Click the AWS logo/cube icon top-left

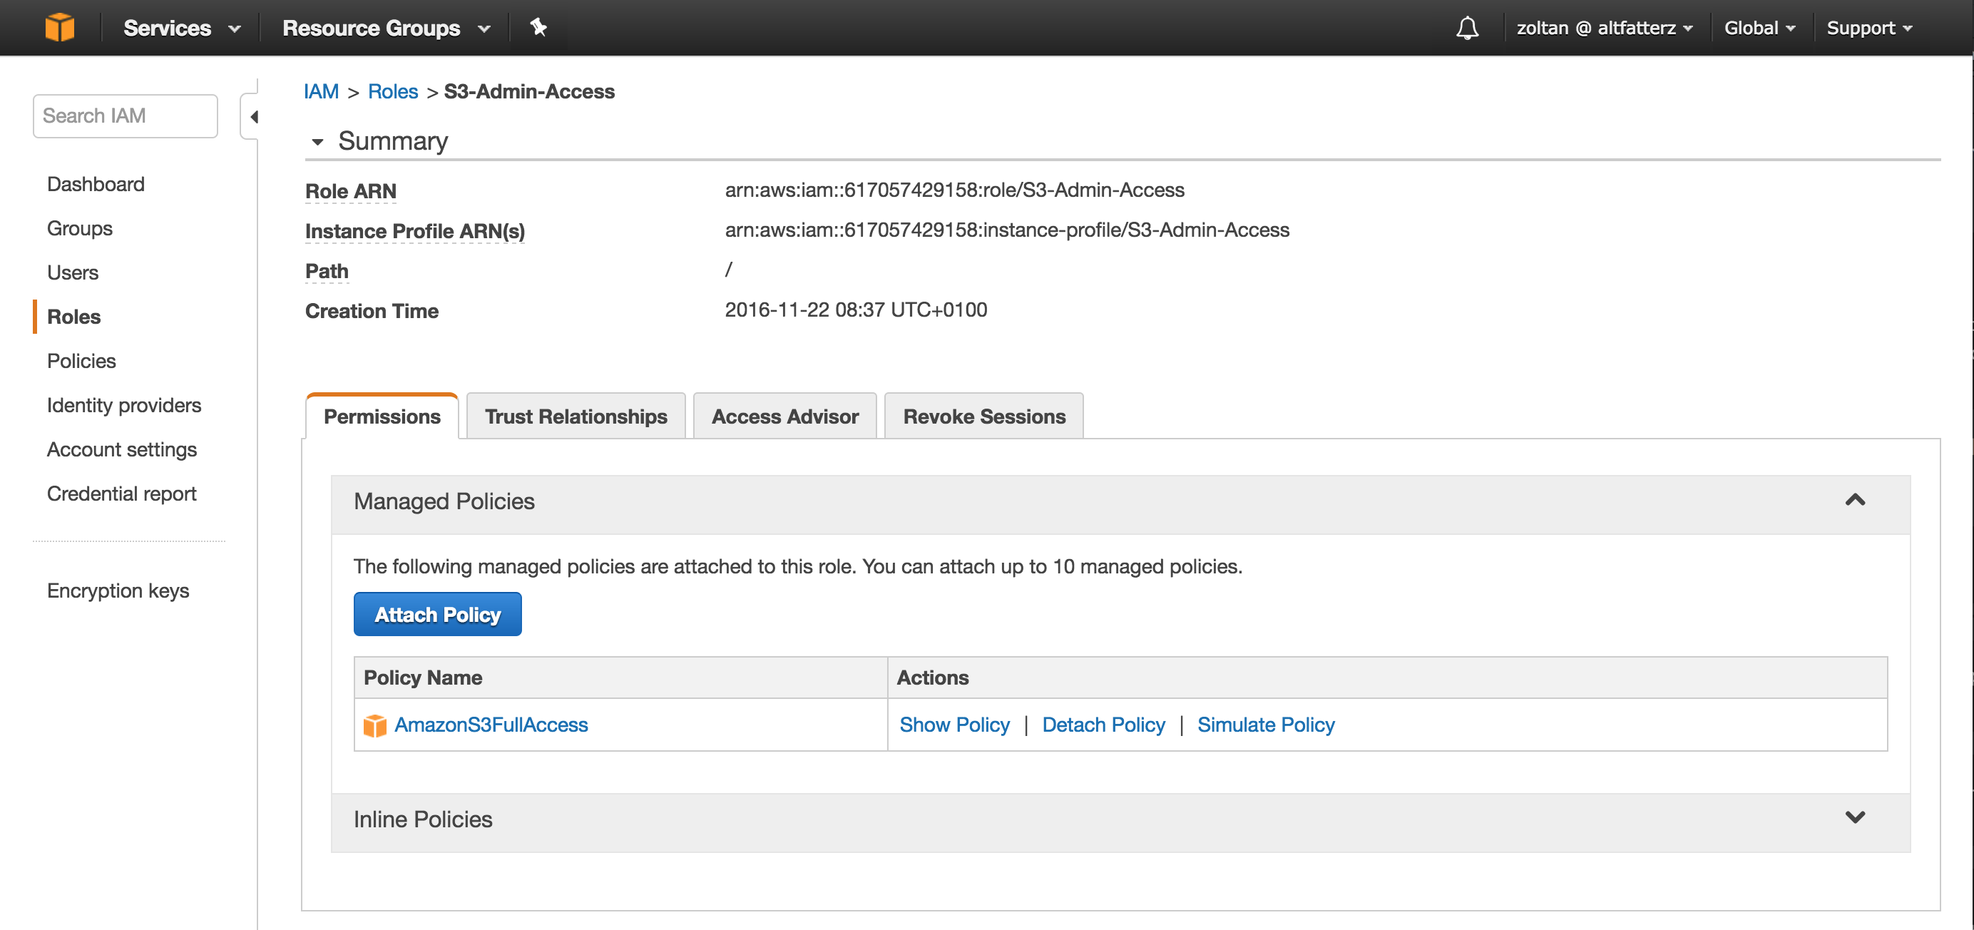click(59, 26)
